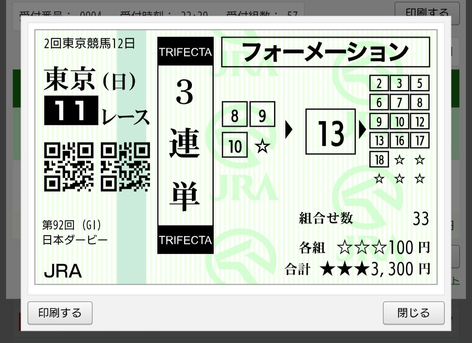
Task: Click the 第92回 (GI) text
Action: (72, 225)
